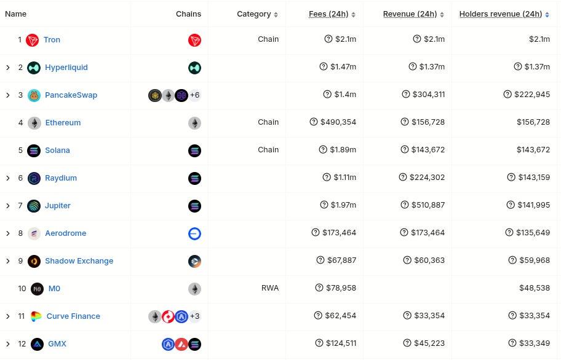Open the Ethereum protocol link

tap(63, 123)
